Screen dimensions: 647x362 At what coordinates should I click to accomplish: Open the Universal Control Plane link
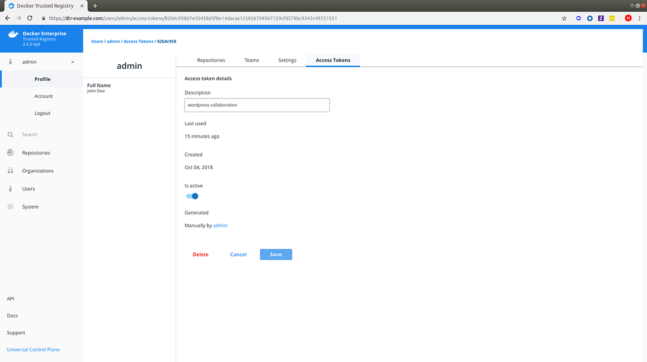coord(33,349)
